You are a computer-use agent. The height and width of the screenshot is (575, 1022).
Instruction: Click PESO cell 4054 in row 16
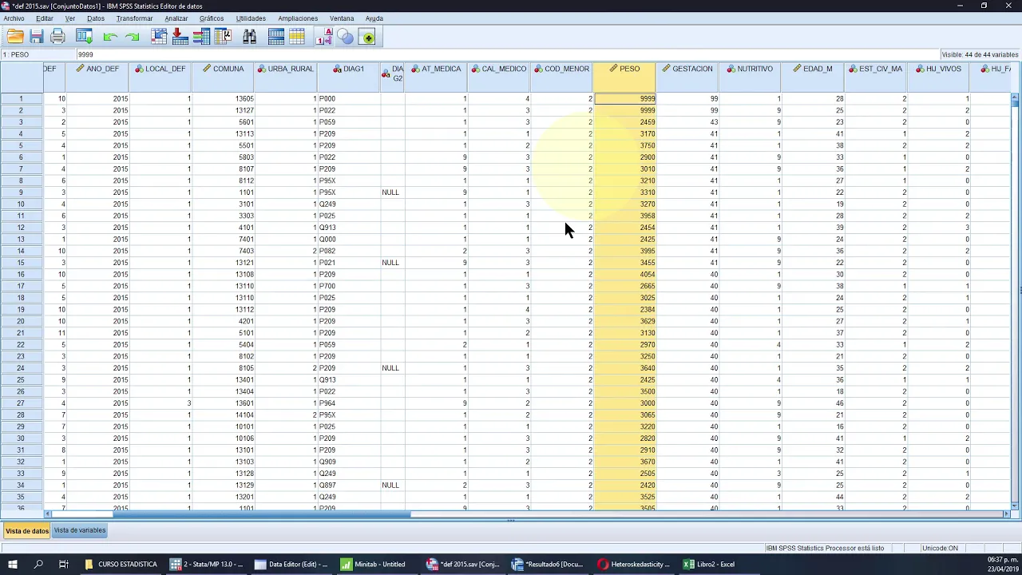pyautogui.click(x=624, y=275)
